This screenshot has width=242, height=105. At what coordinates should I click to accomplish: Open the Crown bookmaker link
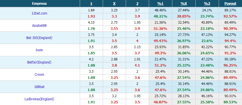tap(39, 75)
